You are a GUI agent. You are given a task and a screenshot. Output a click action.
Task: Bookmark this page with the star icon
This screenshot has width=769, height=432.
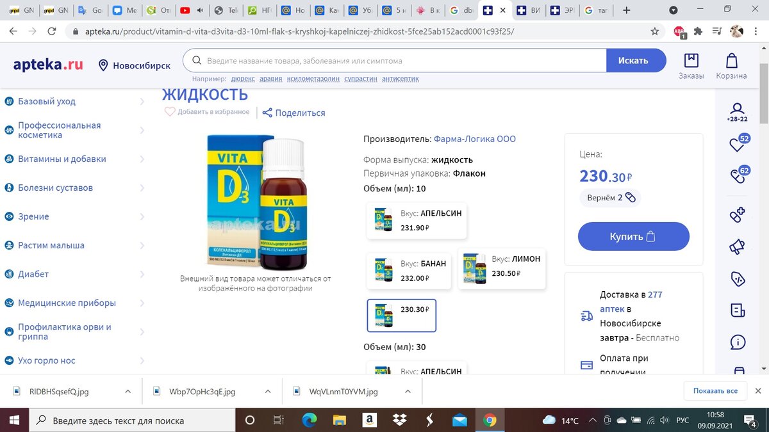tap(654, 31)
